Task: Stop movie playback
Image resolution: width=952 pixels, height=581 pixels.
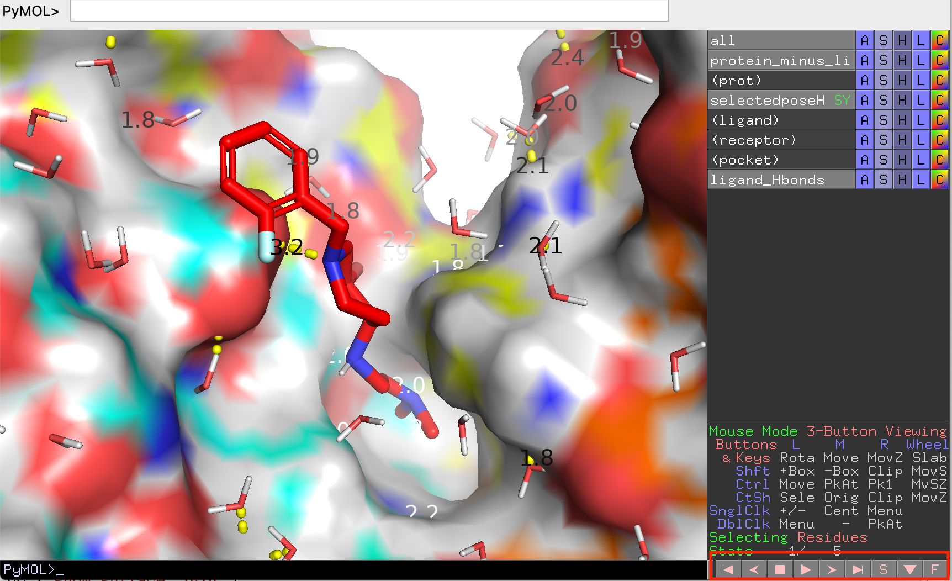Action: [x=780, y=569]
